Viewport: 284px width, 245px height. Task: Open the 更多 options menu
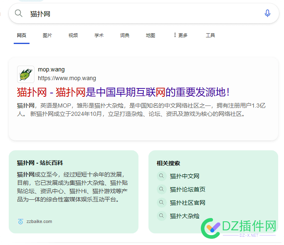(180, 35)
